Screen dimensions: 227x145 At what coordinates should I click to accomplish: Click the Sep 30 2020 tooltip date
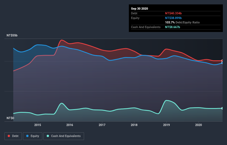pyautogui.click(x=139, y=9)
